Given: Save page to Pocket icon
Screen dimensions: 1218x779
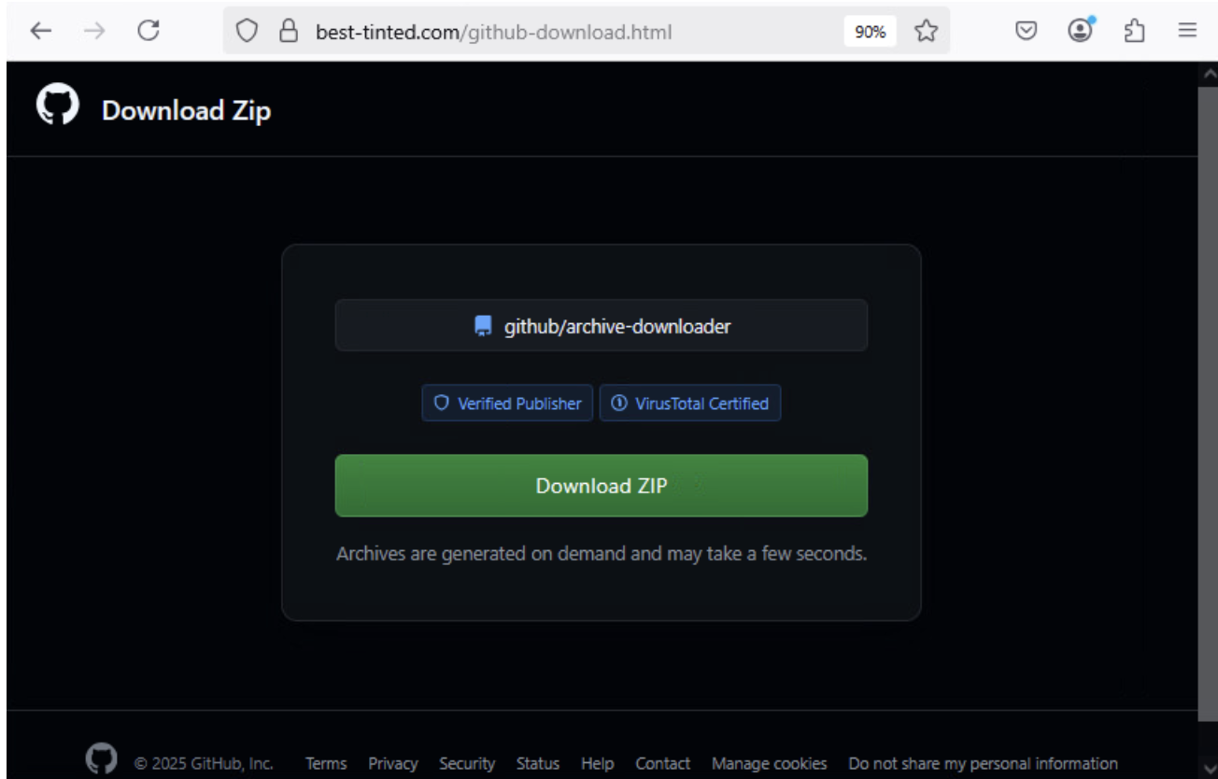Looking at the screenshot, I should 1027,32.
